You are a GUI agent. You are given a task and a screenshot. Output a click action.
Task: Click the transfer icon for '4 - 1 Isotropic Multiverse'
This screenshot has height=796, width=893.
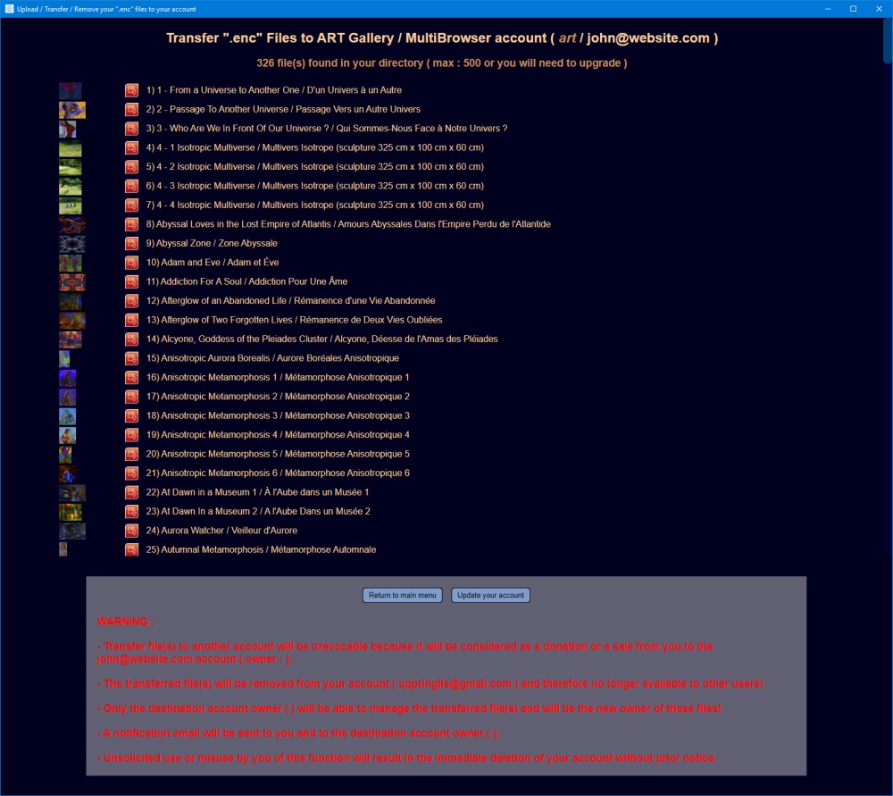(131, 147)
